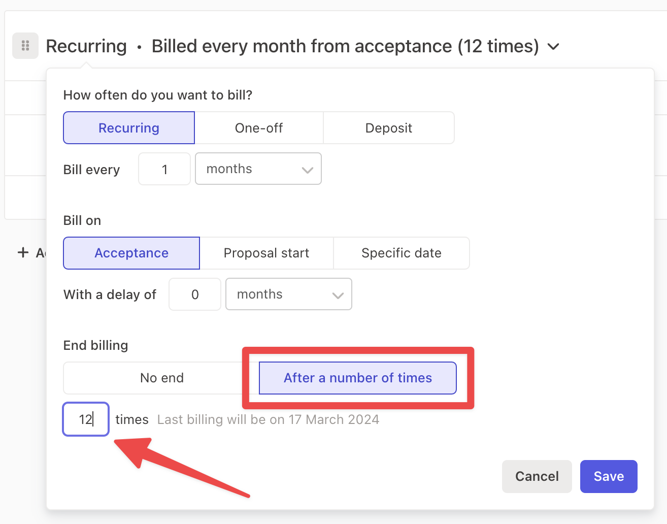Image resolution: width=667 pixels, height=524 pixels.
Task: Select Deposit billing type
Action: tap(389, 128)
